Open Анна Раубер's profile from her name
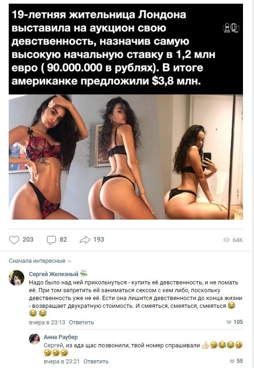Viewport: 254px width, 368px height. point(61,337)
